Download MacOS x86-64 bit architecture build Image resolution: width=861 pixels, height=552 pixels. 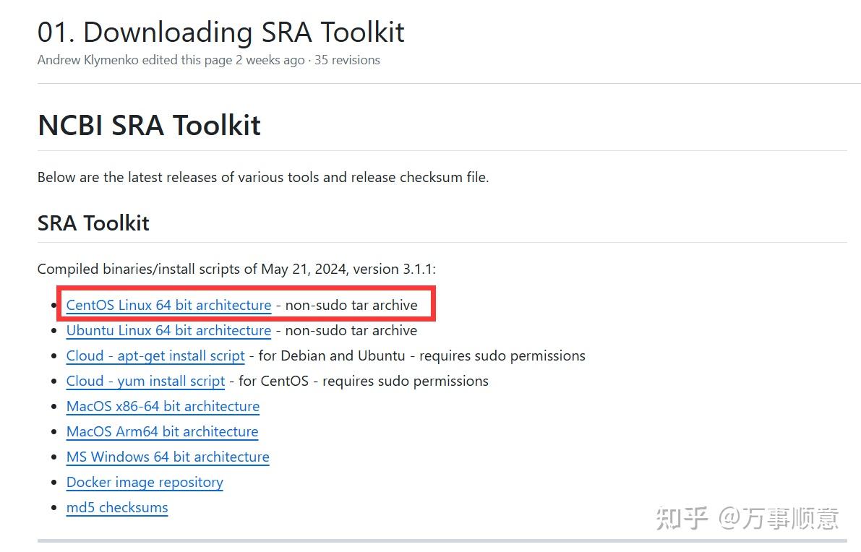pyautogui.click(x=162, y=406)
